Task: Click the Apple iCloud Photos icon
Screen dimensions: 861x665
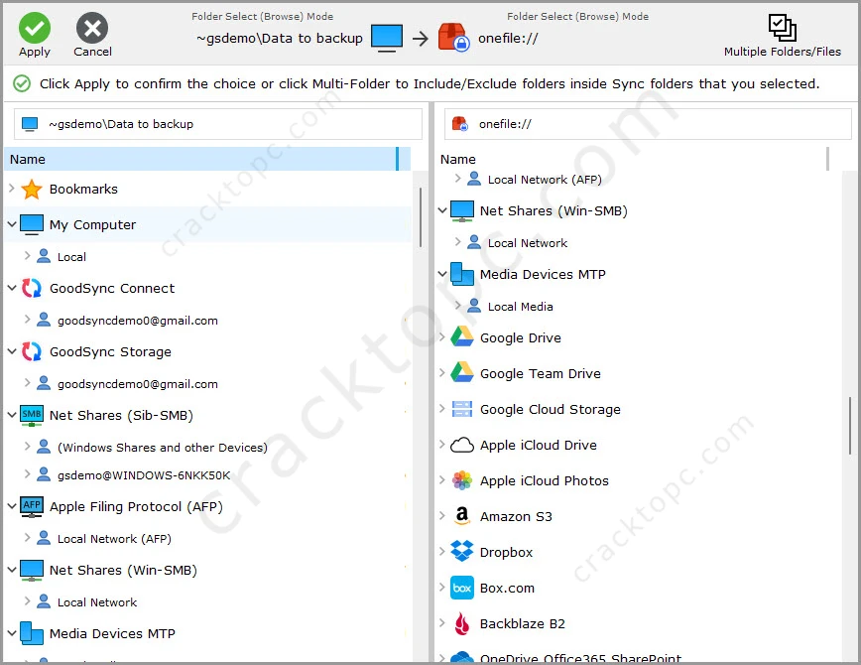Action: [460, 480]
